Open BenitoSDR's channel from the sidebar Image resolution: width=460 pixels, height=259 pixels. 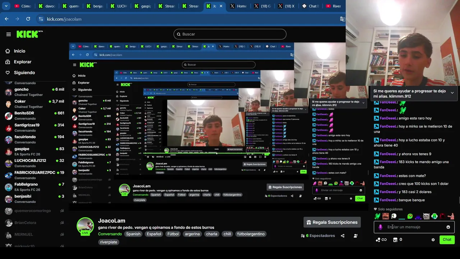point(34,116)
